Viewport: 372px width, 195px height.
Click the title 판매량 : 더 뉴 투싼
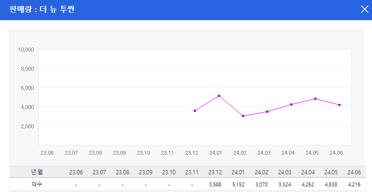(x=42, y=9)
